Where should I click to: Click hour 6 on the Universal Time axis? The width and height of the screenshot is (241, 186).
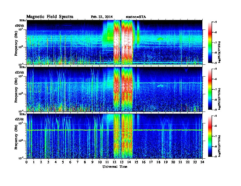click(x=70, y=162)
